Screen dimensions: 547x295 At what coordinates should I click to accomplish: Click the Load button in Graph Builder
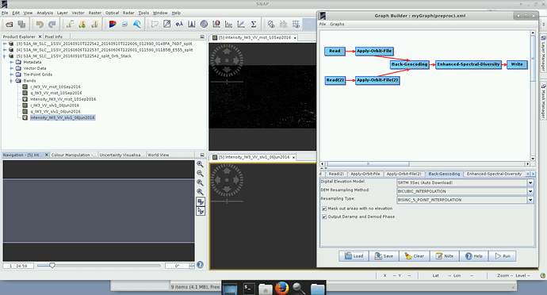(354, 256)
